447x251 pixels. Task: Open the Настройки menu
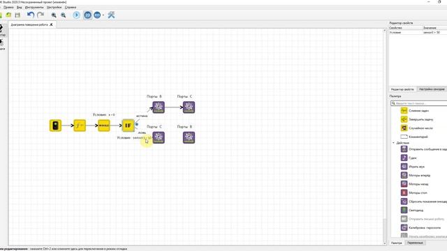[54, 7]
